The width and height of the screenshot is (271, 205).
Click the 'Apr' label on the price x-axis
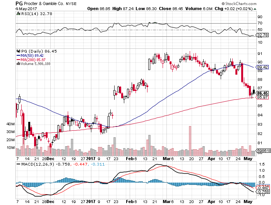(211, 159)
